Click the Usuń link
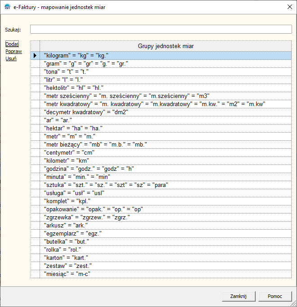Viewport: 297px width, 307px height. tap(11, 58)
